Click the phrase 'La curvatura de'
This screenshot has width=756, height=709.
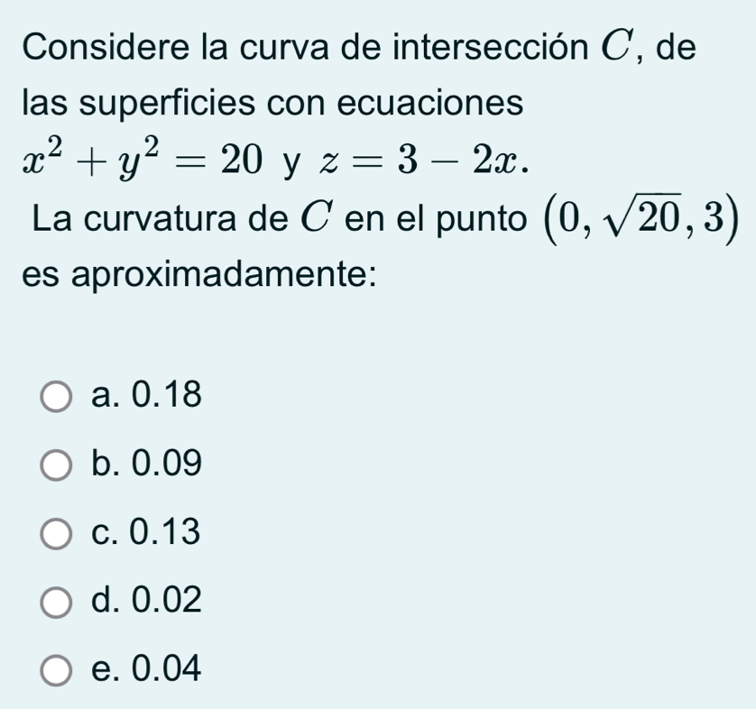[160, 218]
